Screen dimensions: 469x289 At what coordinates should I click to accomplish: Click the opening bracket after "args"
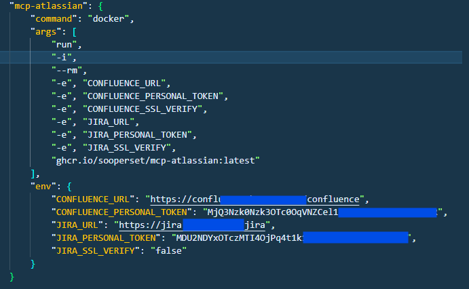tap(75, 32)
